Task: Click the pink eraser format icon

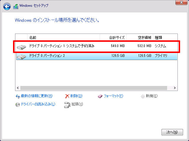Action: coord(100,96)
